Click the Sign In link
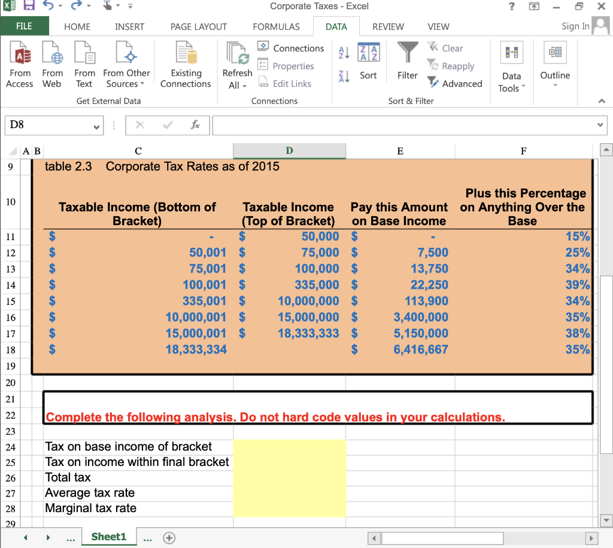 [575, 26]
